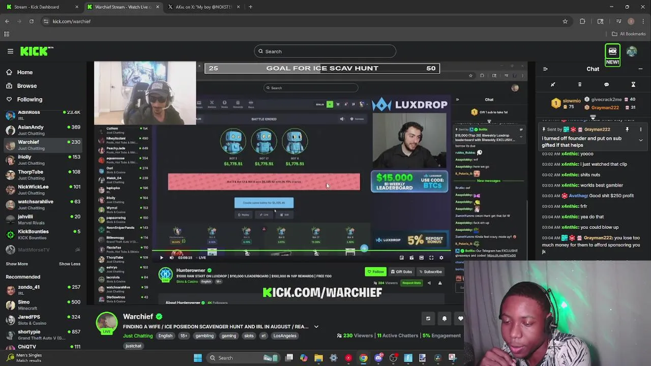Open Settings gear in taskbar
Screen dimensions: 651x366
point(333,358)
